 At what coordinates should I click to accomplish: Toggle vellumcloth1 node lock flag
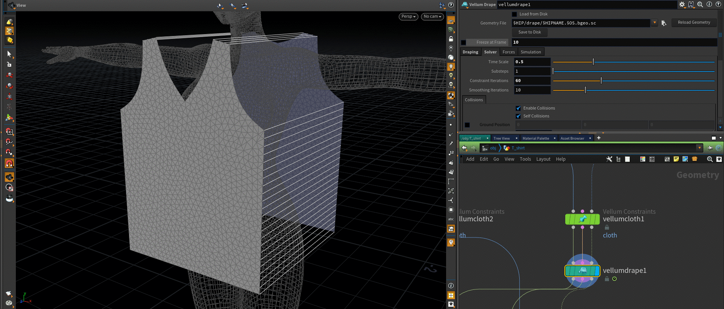[607, 227]
